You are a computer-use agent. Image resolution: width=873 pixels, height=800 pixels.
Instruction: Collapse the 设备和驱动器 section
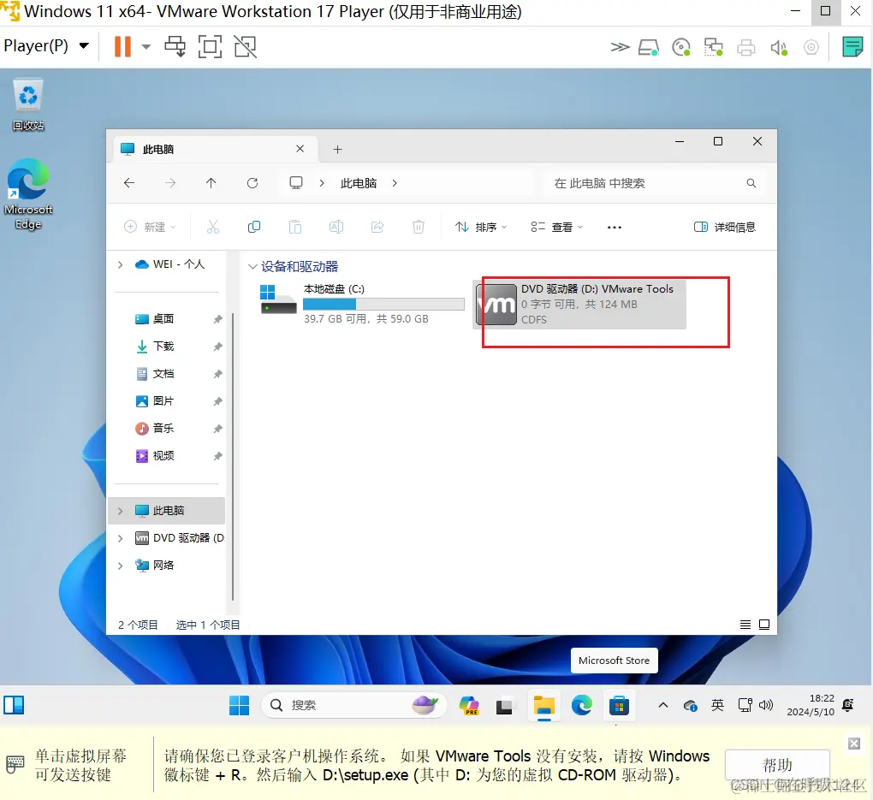[x=252, y=266]
